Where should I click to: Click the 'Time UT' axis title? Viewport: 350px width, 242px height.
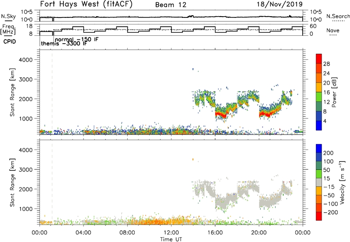click(171, 239)
